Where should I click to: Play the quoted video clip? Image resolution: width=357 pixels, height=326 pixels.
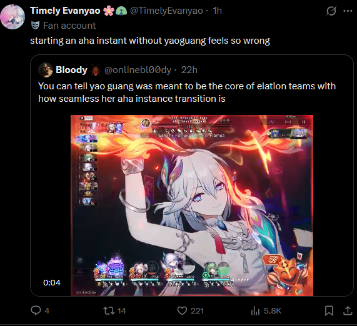(192, 205)
